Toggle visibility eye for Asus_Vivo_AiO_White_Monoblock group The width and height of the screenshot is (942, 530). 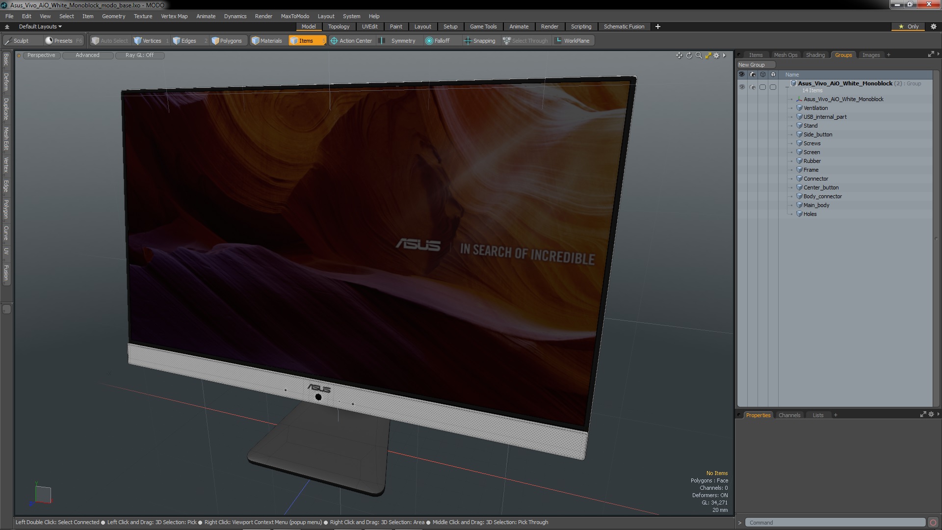pos(742,87)
